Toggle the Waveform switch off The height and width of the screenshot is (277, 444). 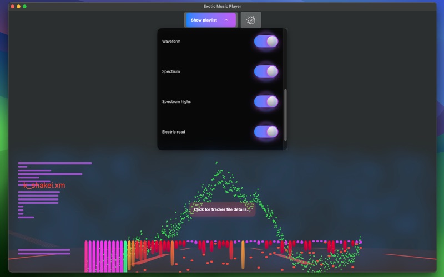(266, 41)
